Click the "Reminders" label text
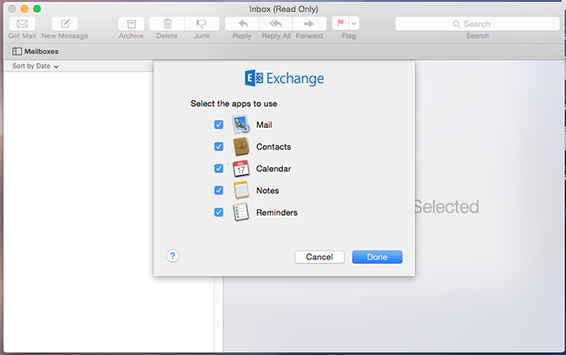The image size is (566, 355). (277, 212)
